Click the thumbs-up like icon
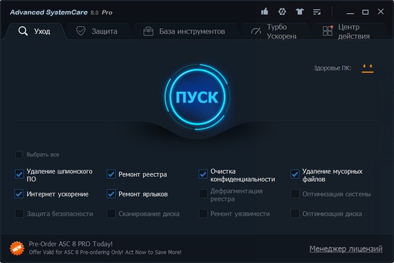 coord(265,12)
